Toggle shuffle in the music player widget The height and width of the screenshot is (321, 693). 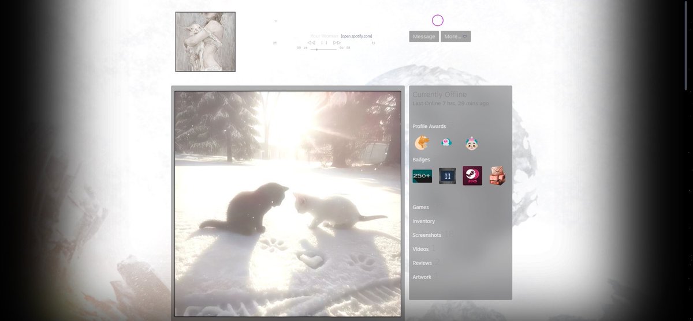coord(275,43)
